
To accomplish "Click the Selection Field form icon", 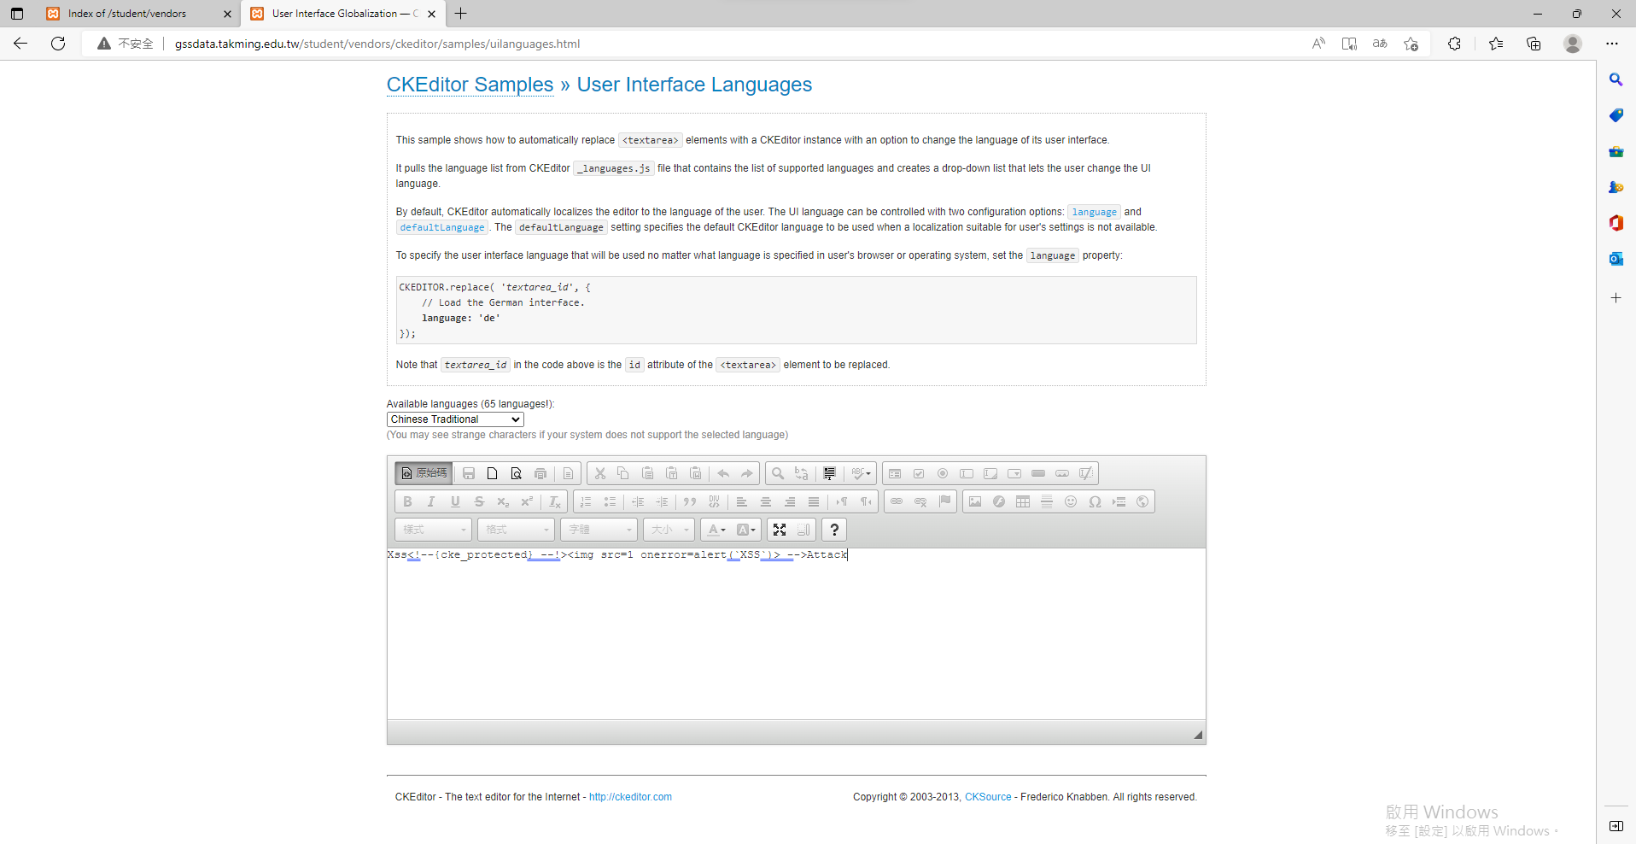I will click(x=1014, y=473).
